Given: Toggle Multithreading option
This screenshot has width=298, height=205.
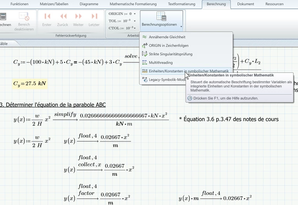Looking at the screenshot, I should (x=186, y=62).
